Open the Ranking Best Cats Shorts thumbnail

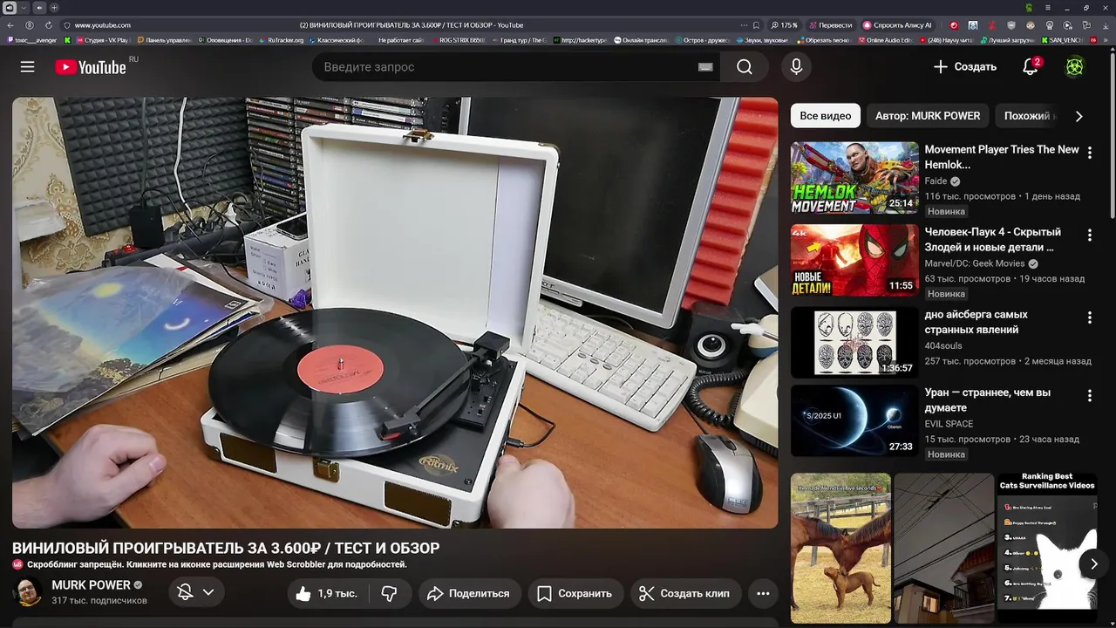(1046, 548)
